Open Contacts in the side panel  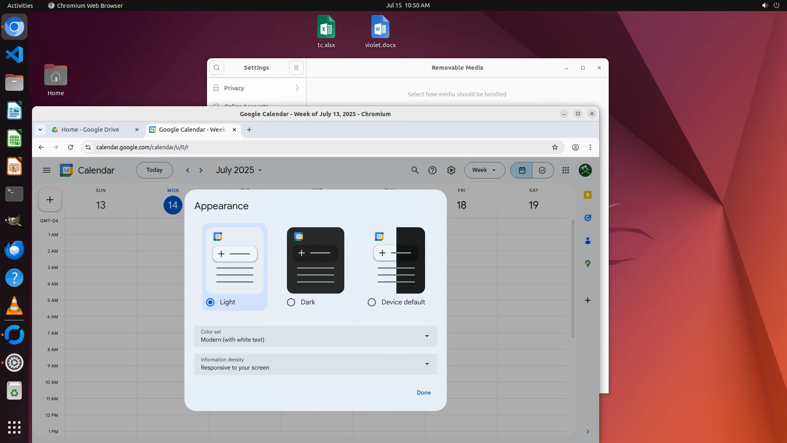click(587, 241)
